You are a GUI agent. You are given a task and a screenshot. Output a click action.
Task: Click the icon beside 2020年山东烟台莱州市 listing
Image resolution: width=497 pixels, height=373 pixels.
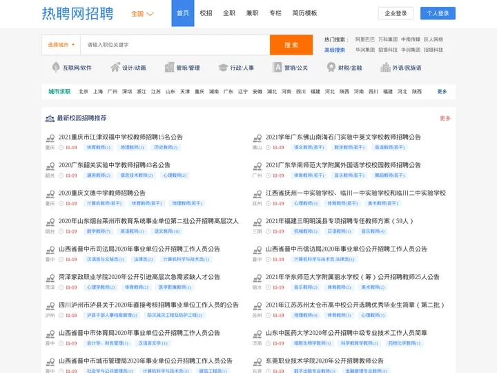tap(50, 222)
